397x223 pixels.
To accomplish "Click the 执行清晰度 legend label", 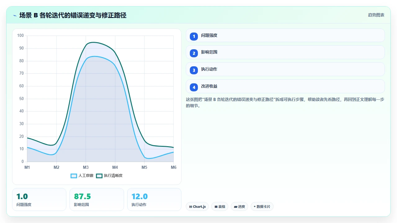I will pyautogui.click(x=113, y=176).
